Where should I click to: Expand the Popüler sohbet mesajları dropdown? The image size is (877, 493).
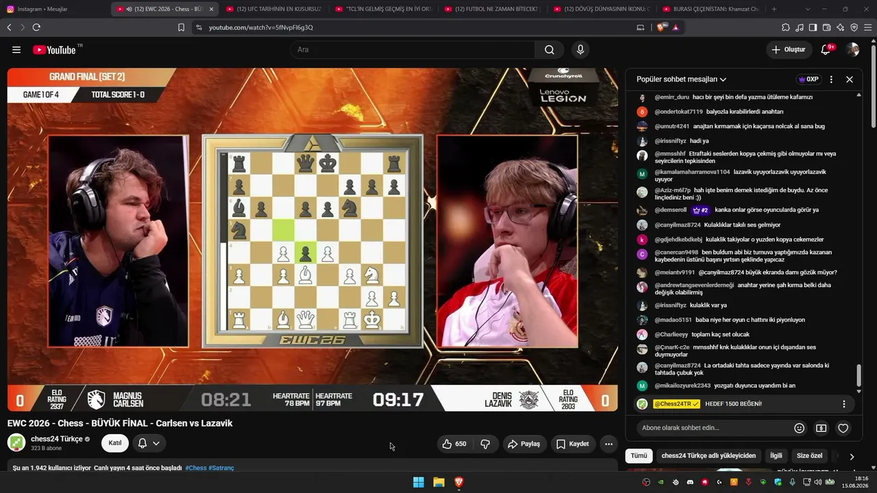681,79
